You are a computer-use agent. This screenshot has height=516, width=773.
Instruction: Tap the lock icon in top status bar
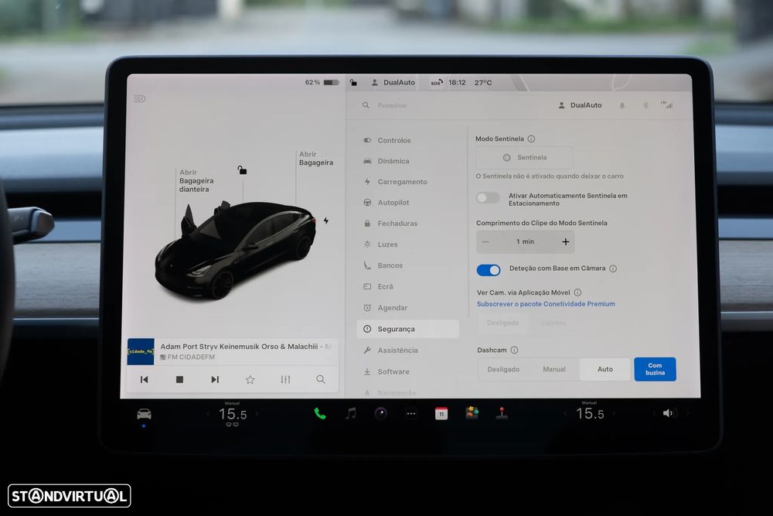(353, 82)
